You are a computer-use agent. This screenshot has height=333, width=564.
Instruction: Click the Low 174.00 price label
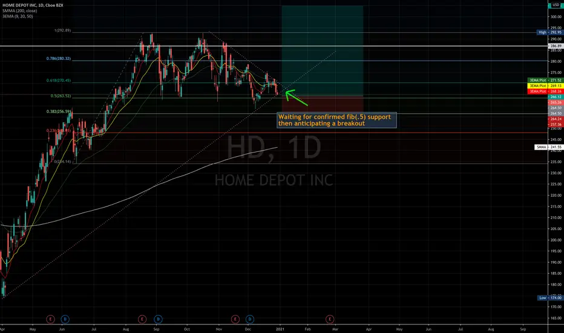[x=550, y=298]
